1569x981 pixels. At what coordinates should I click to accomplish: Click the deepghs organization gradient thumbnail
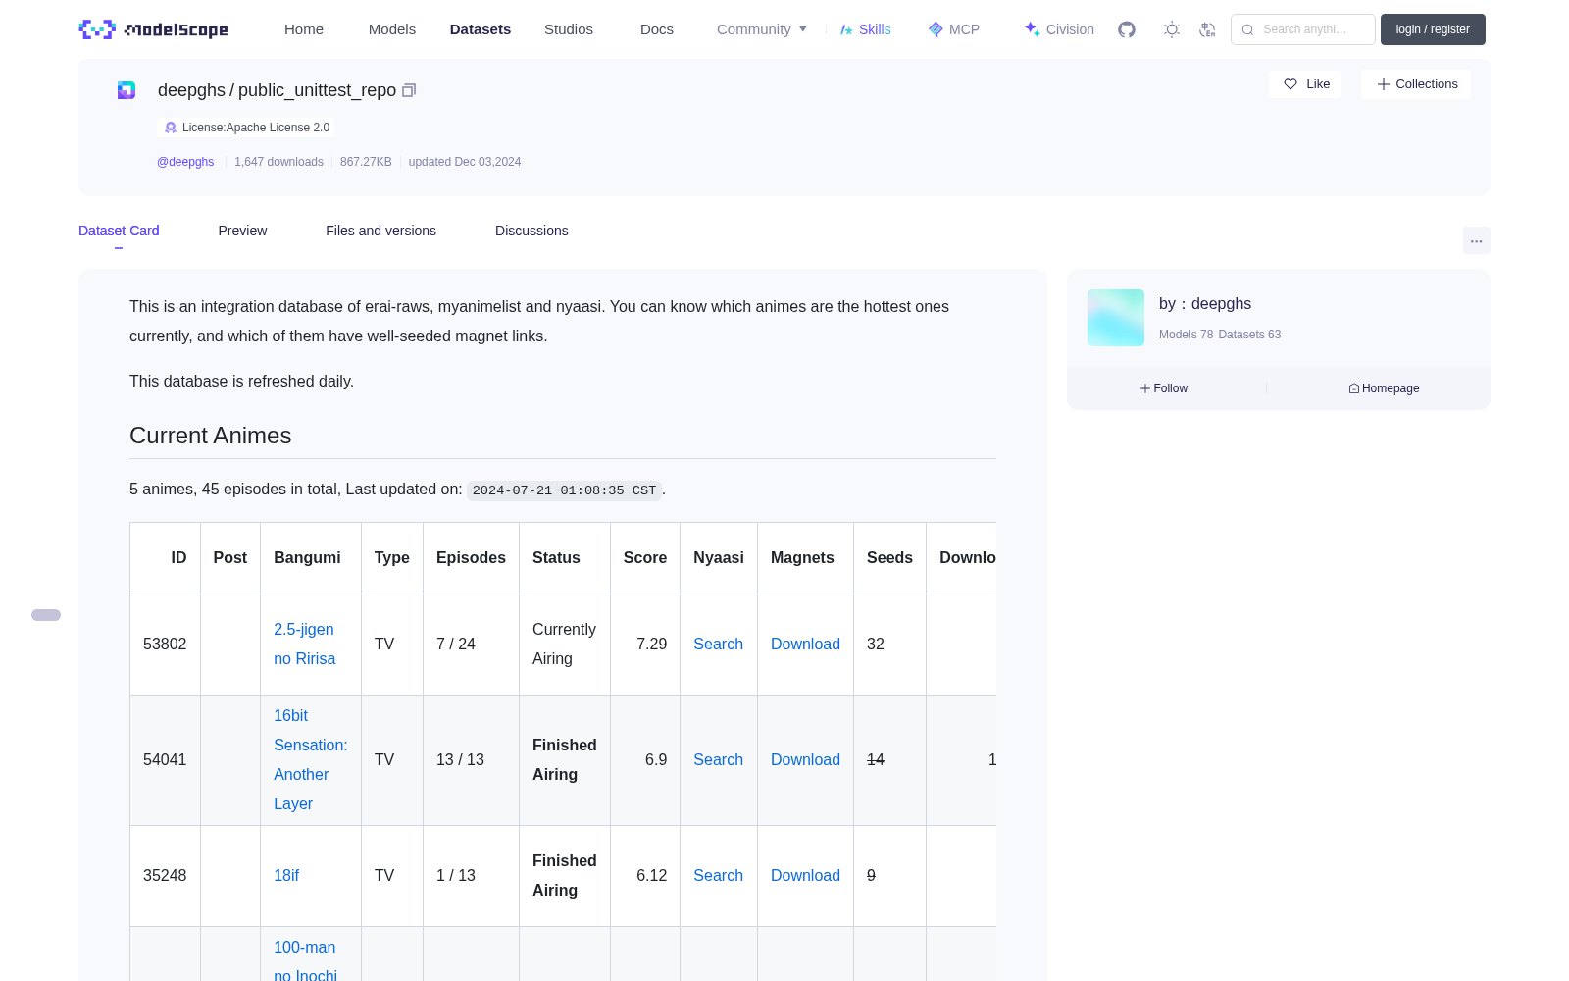click(x=1116, y=318)
